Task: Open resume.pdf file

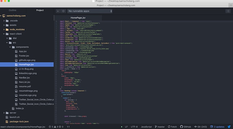Action: [25, 86]
